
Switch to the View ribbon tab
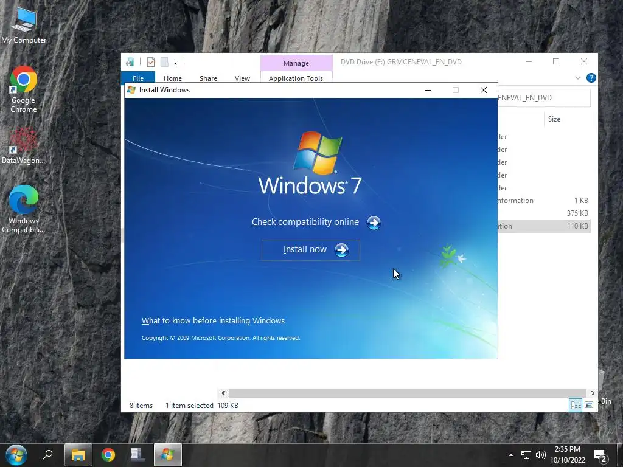(242, 78)
